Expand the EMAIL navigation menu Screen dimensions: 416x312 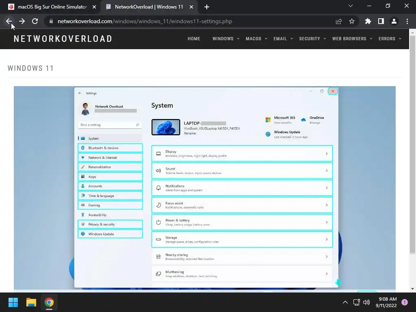283,39
